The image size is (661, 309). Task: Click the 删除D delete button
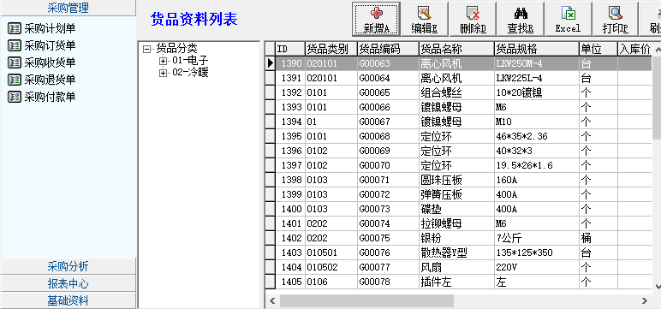pos(473,19)
